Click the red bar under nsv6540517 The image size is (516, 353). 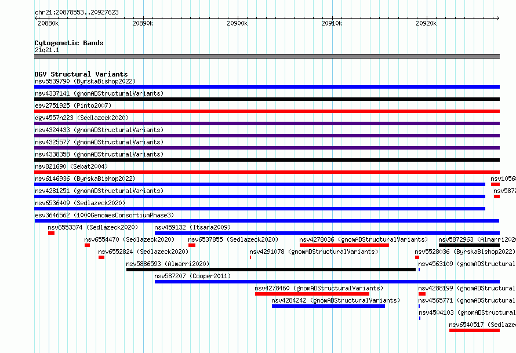pyautogui.click(x=474, y=330)
